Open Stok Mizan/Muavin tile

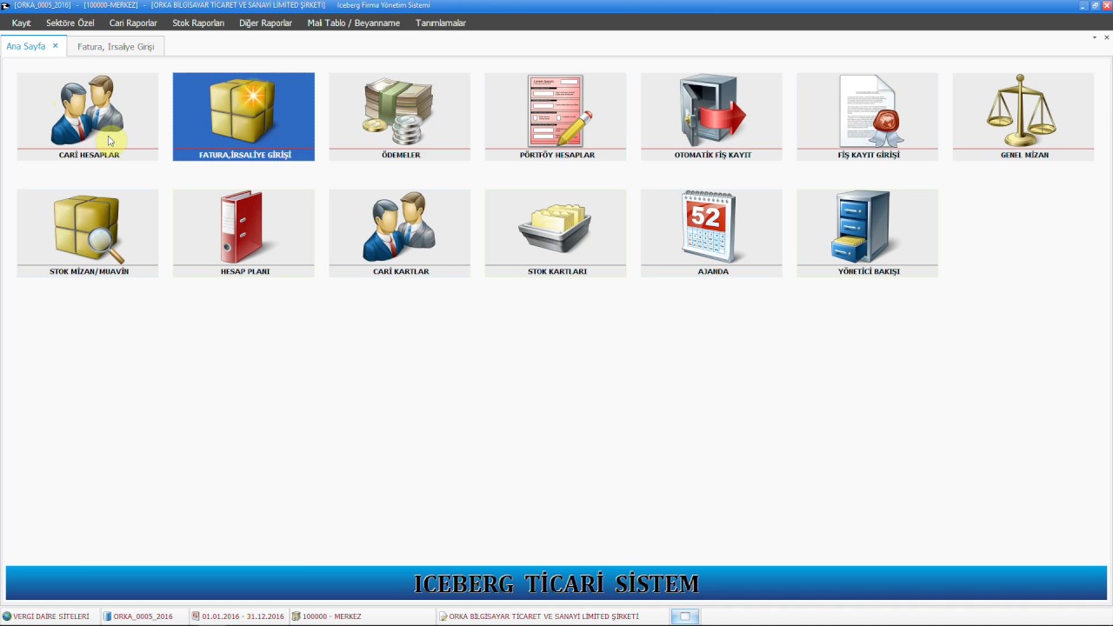pyautogui.click(x=88, y=233)
